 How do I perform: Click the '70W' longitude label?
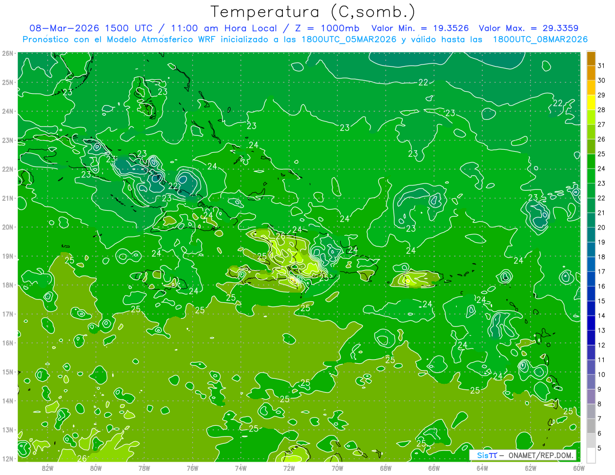(337, 468)
